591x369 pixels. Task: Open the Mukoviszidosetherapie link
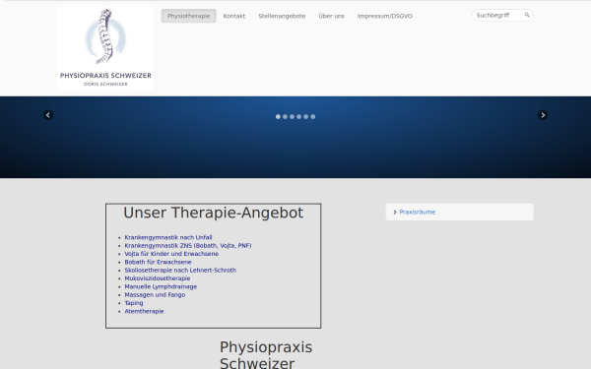(x=158, y=278)
